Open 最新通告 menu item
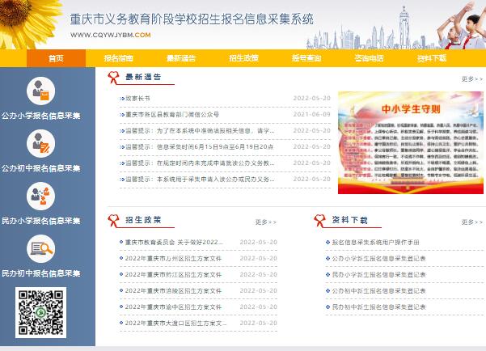This screenshot has height=351, width=486. (x=181, y=58)
